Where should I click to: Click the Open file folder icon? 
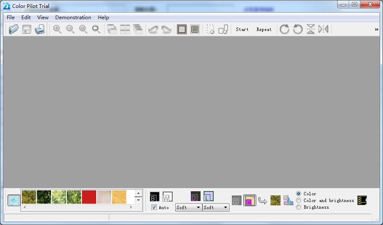(x=14, y=29)
